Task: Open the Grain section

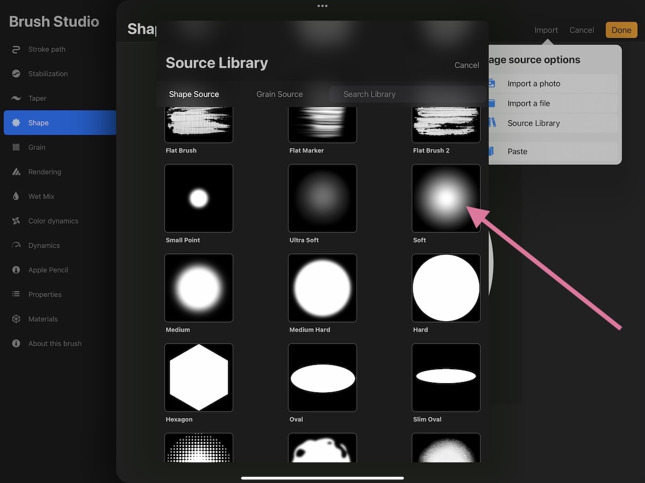Action: [x=59, y=147]
